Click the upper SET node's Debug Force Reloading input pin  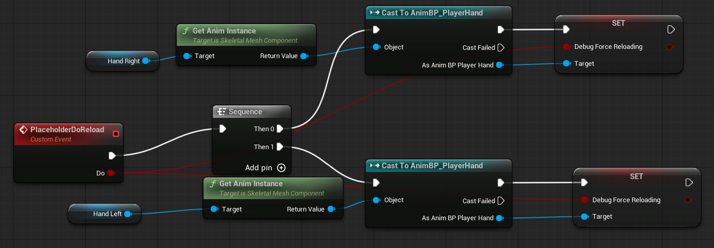(567, 47)
